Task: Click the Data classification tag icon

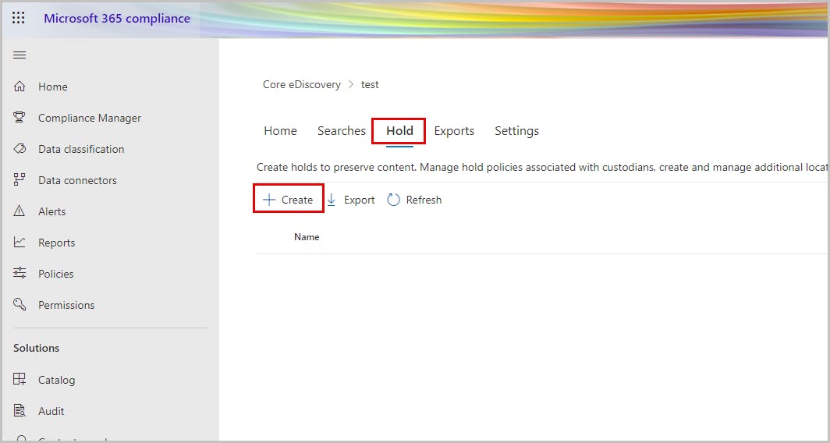Action: tap(20, 149)
